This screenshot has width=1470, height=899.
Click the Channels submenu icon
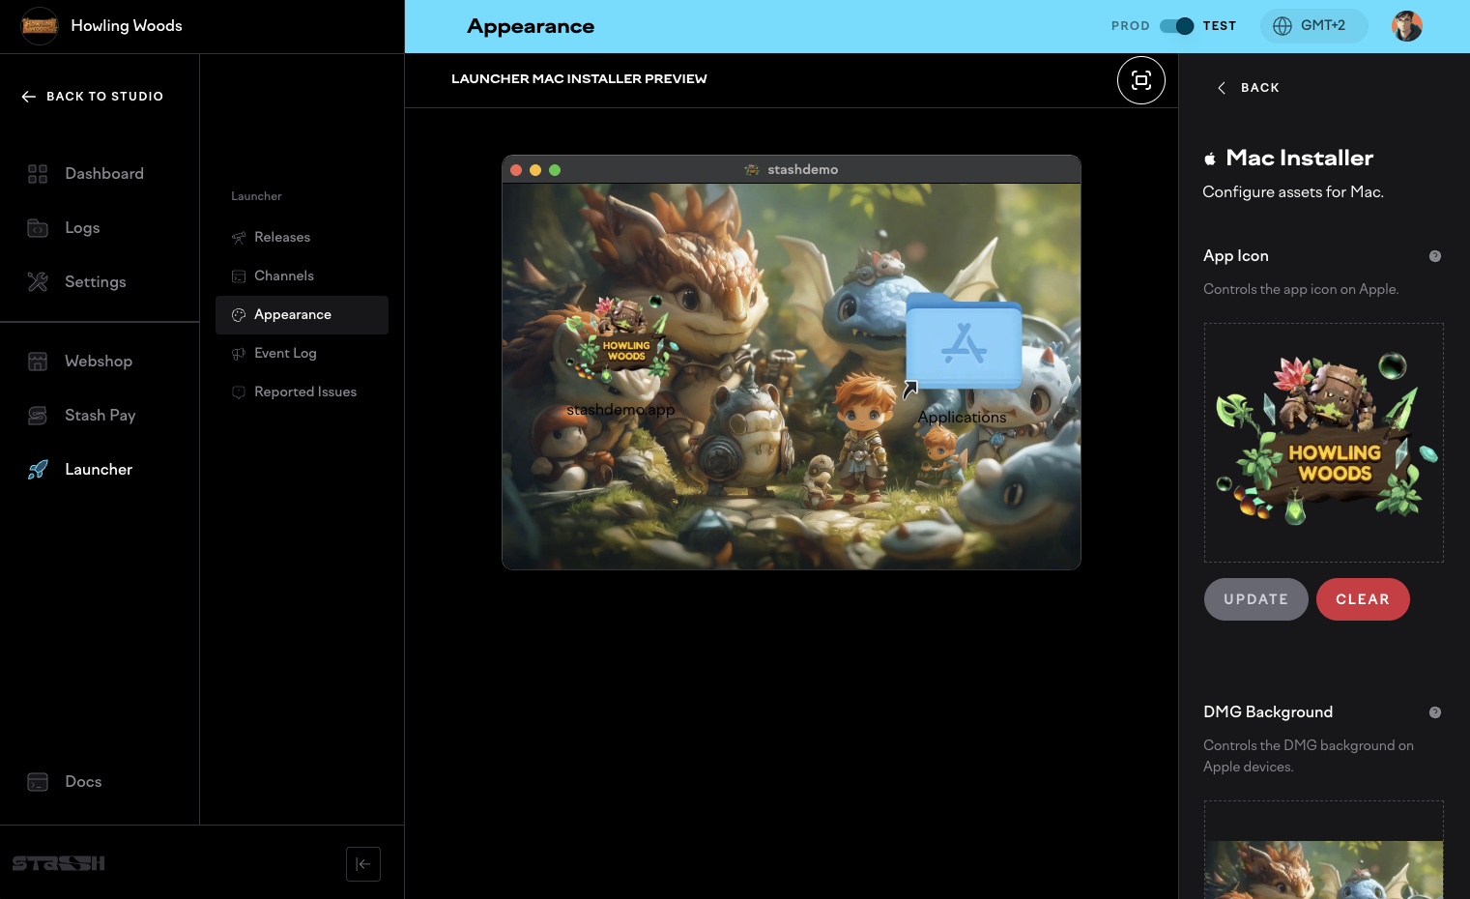tap(239, 276)
